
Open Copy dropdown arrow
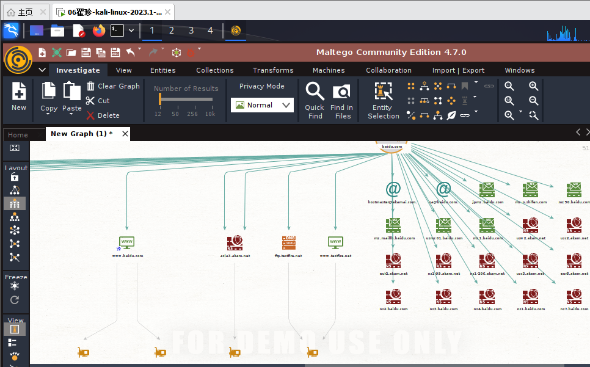tap(48, 114)
